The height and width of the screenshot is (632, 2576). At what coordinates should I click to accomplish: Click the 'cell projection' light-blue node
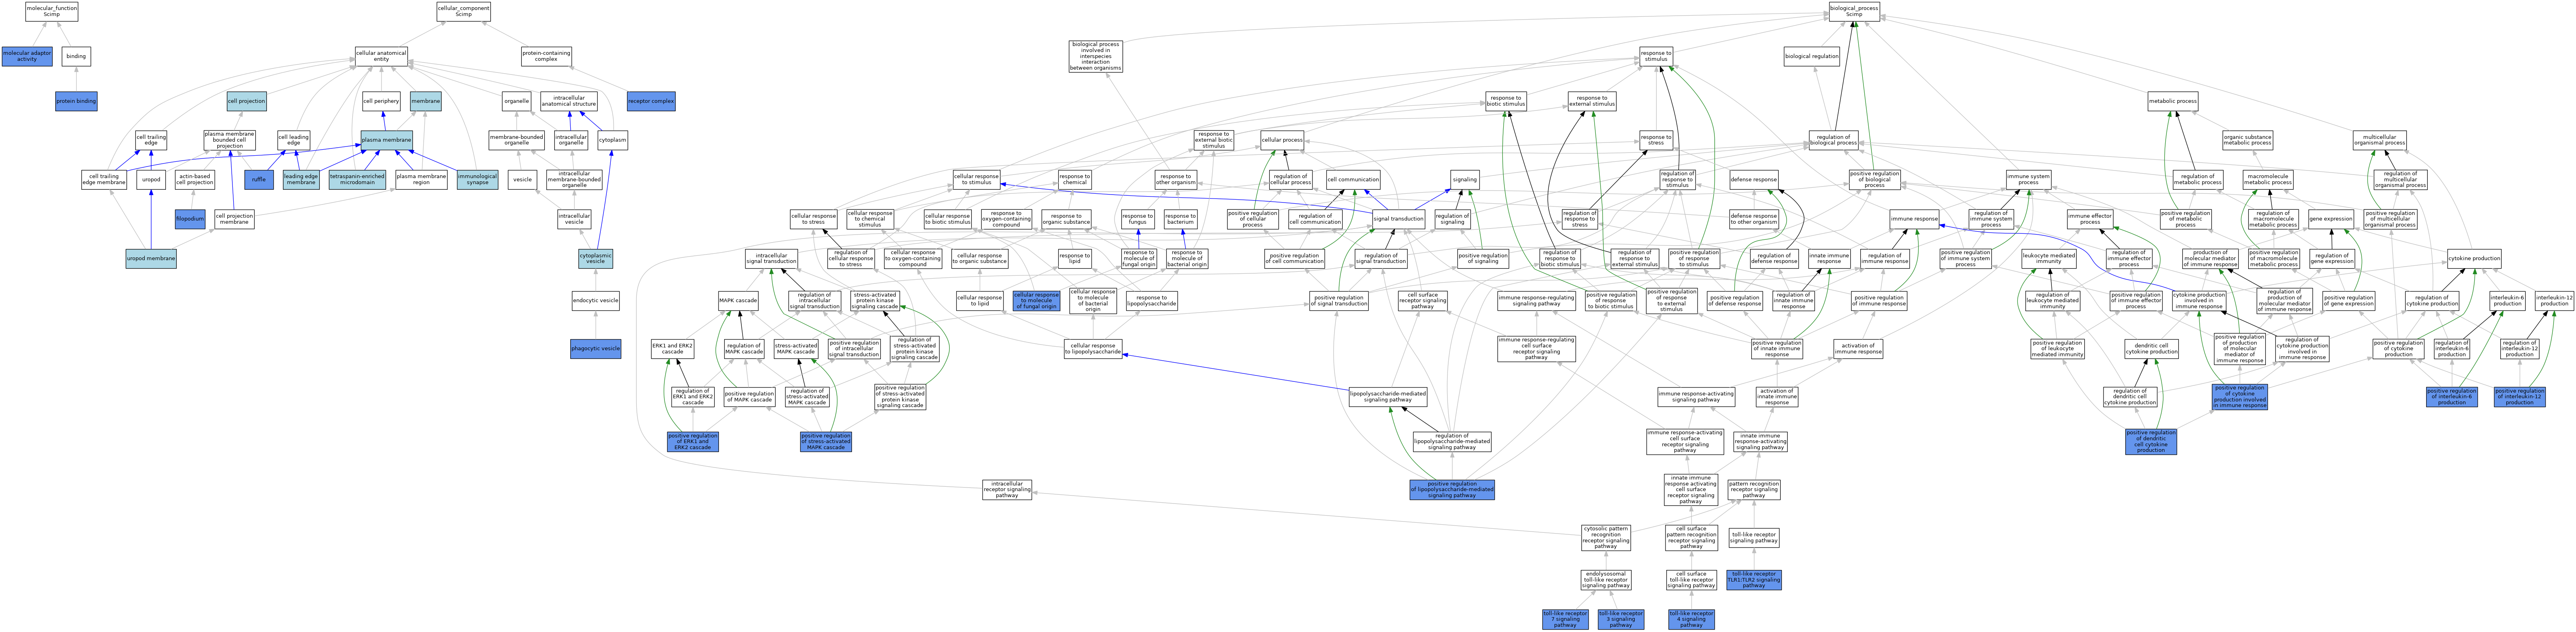[x=247, y=101]
